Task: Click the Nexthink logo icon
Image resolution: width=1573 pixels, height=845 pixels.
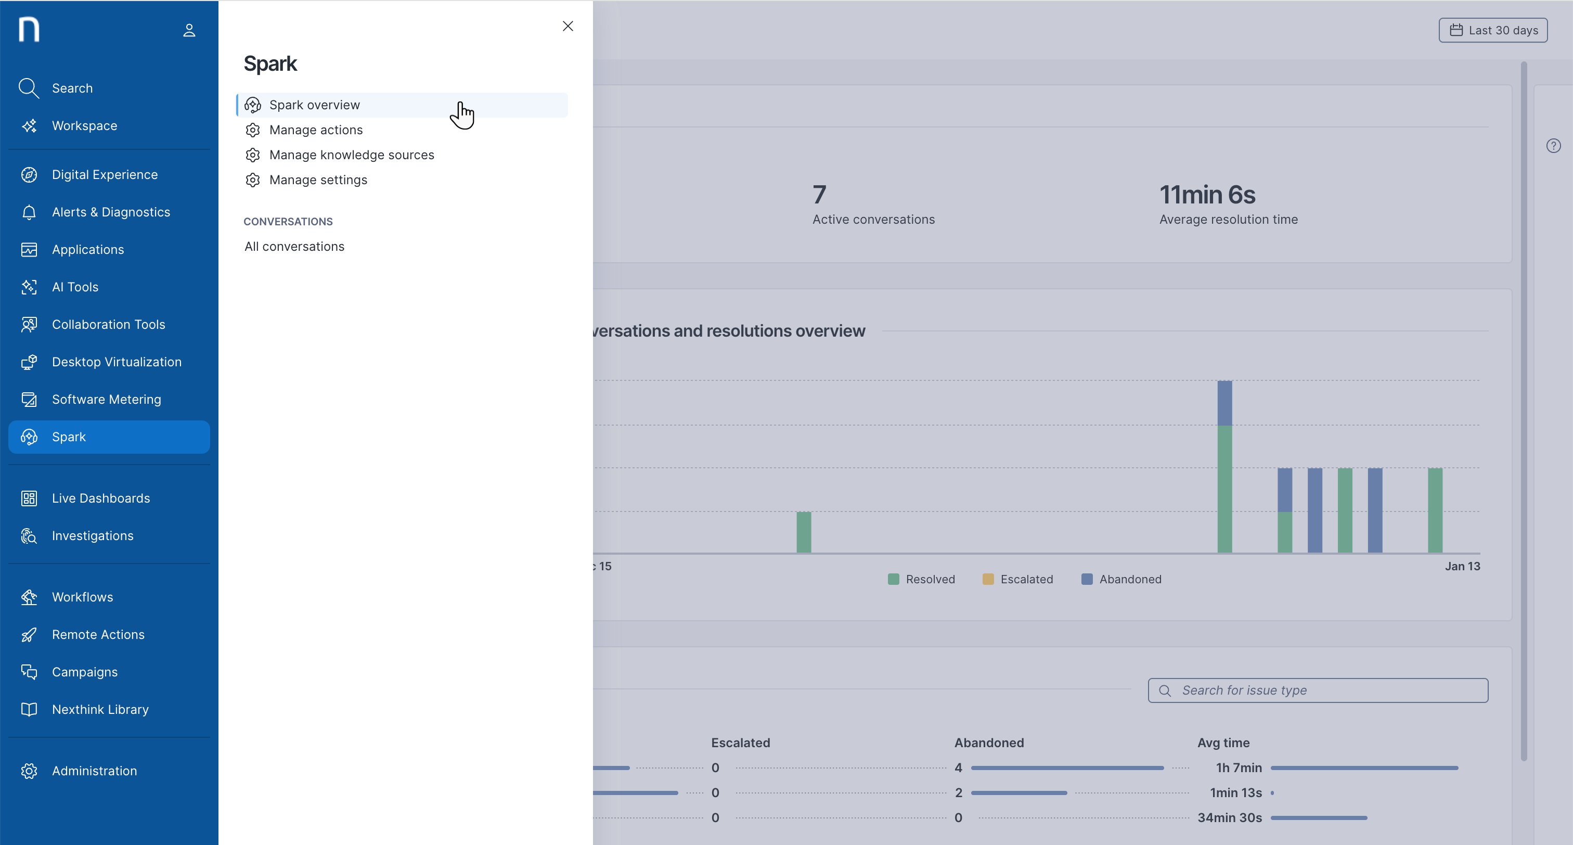Action: [x=29, y=29]
